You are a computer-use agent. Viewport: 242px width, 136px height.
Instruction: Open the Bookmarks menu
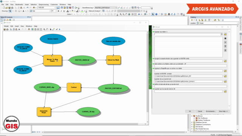click(19, 5)
